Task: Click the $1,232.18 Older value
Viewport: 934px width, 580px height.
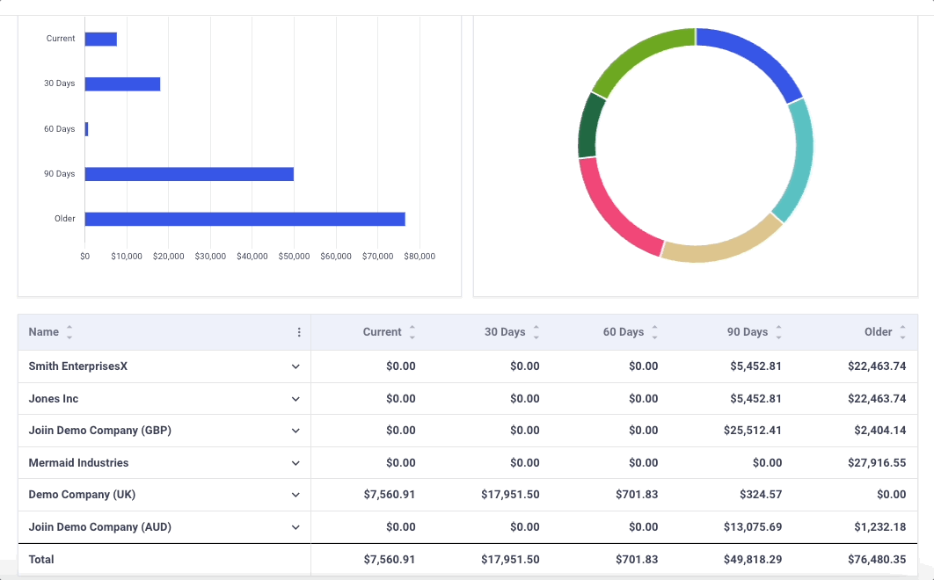Action: coord(879,527)
